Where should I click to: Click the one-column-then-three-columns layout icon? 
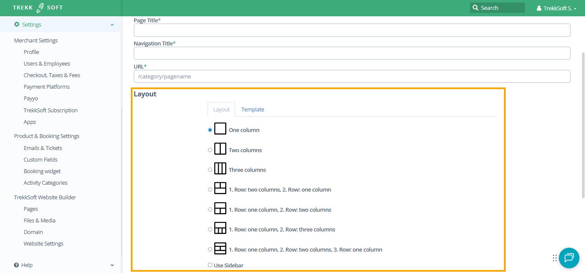(x=220, y=228)
